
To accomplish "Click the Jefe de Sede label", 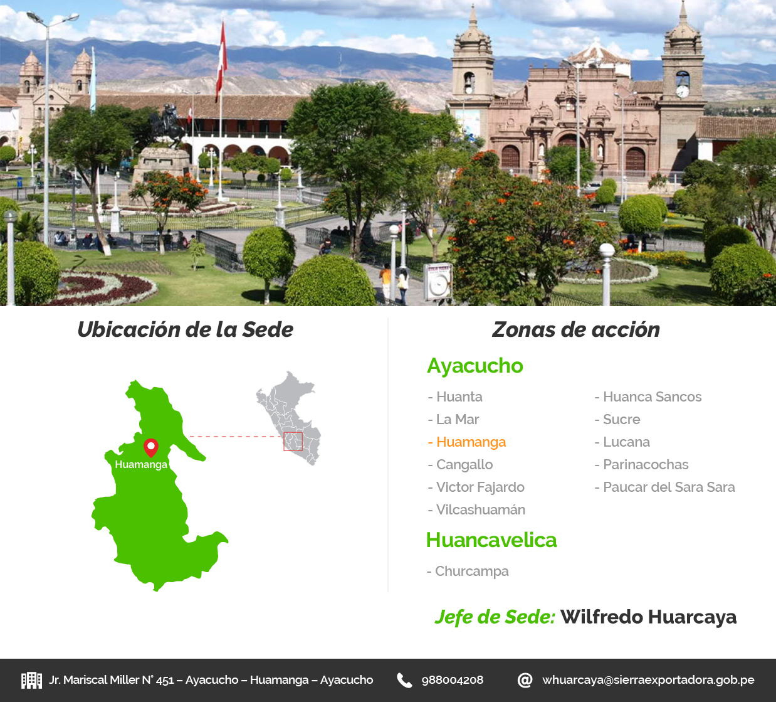I will click(495, 617).
